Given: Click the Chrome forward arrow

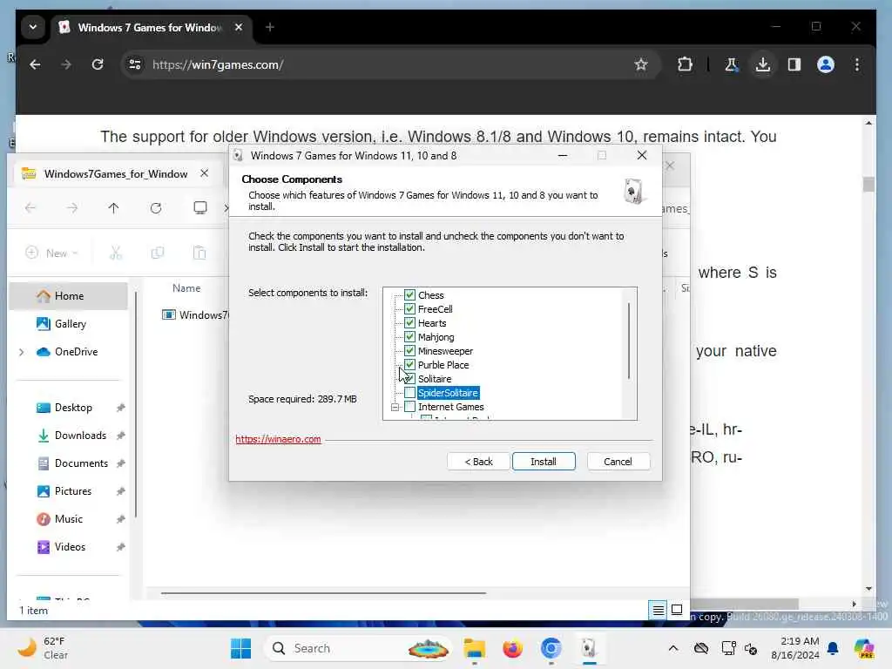Looking at the screenshot, I should click(66, 64).
